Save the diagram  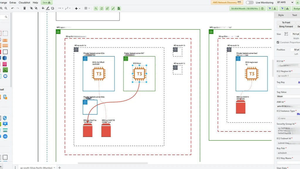click(x=47, y=2)
